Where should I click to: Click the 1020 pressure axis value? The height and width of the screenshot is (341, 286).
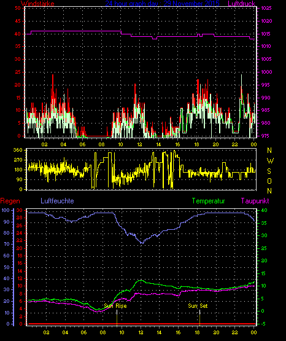click(266, 21)
